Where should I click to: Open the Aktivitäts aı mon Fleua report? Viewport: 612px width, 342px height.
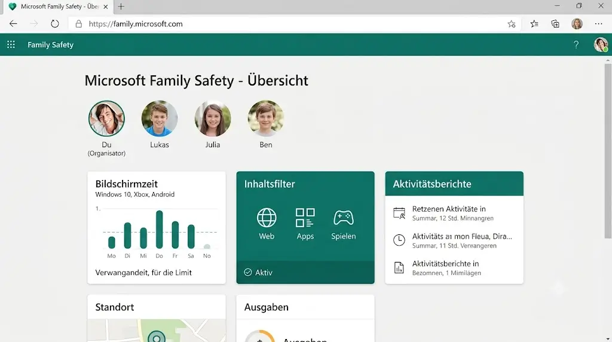pyautogui.click(x=454, y=240)
